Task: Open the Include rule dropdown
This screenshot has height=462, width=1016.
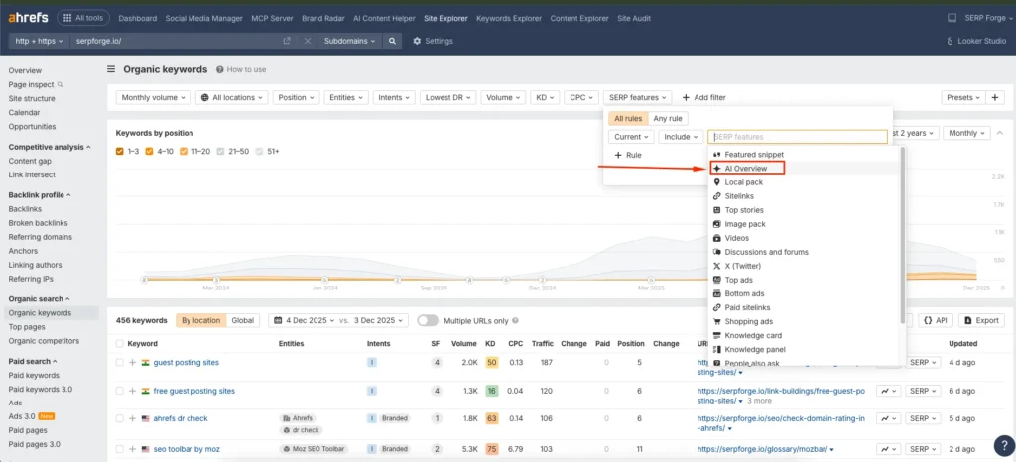Action: [681, 137]
